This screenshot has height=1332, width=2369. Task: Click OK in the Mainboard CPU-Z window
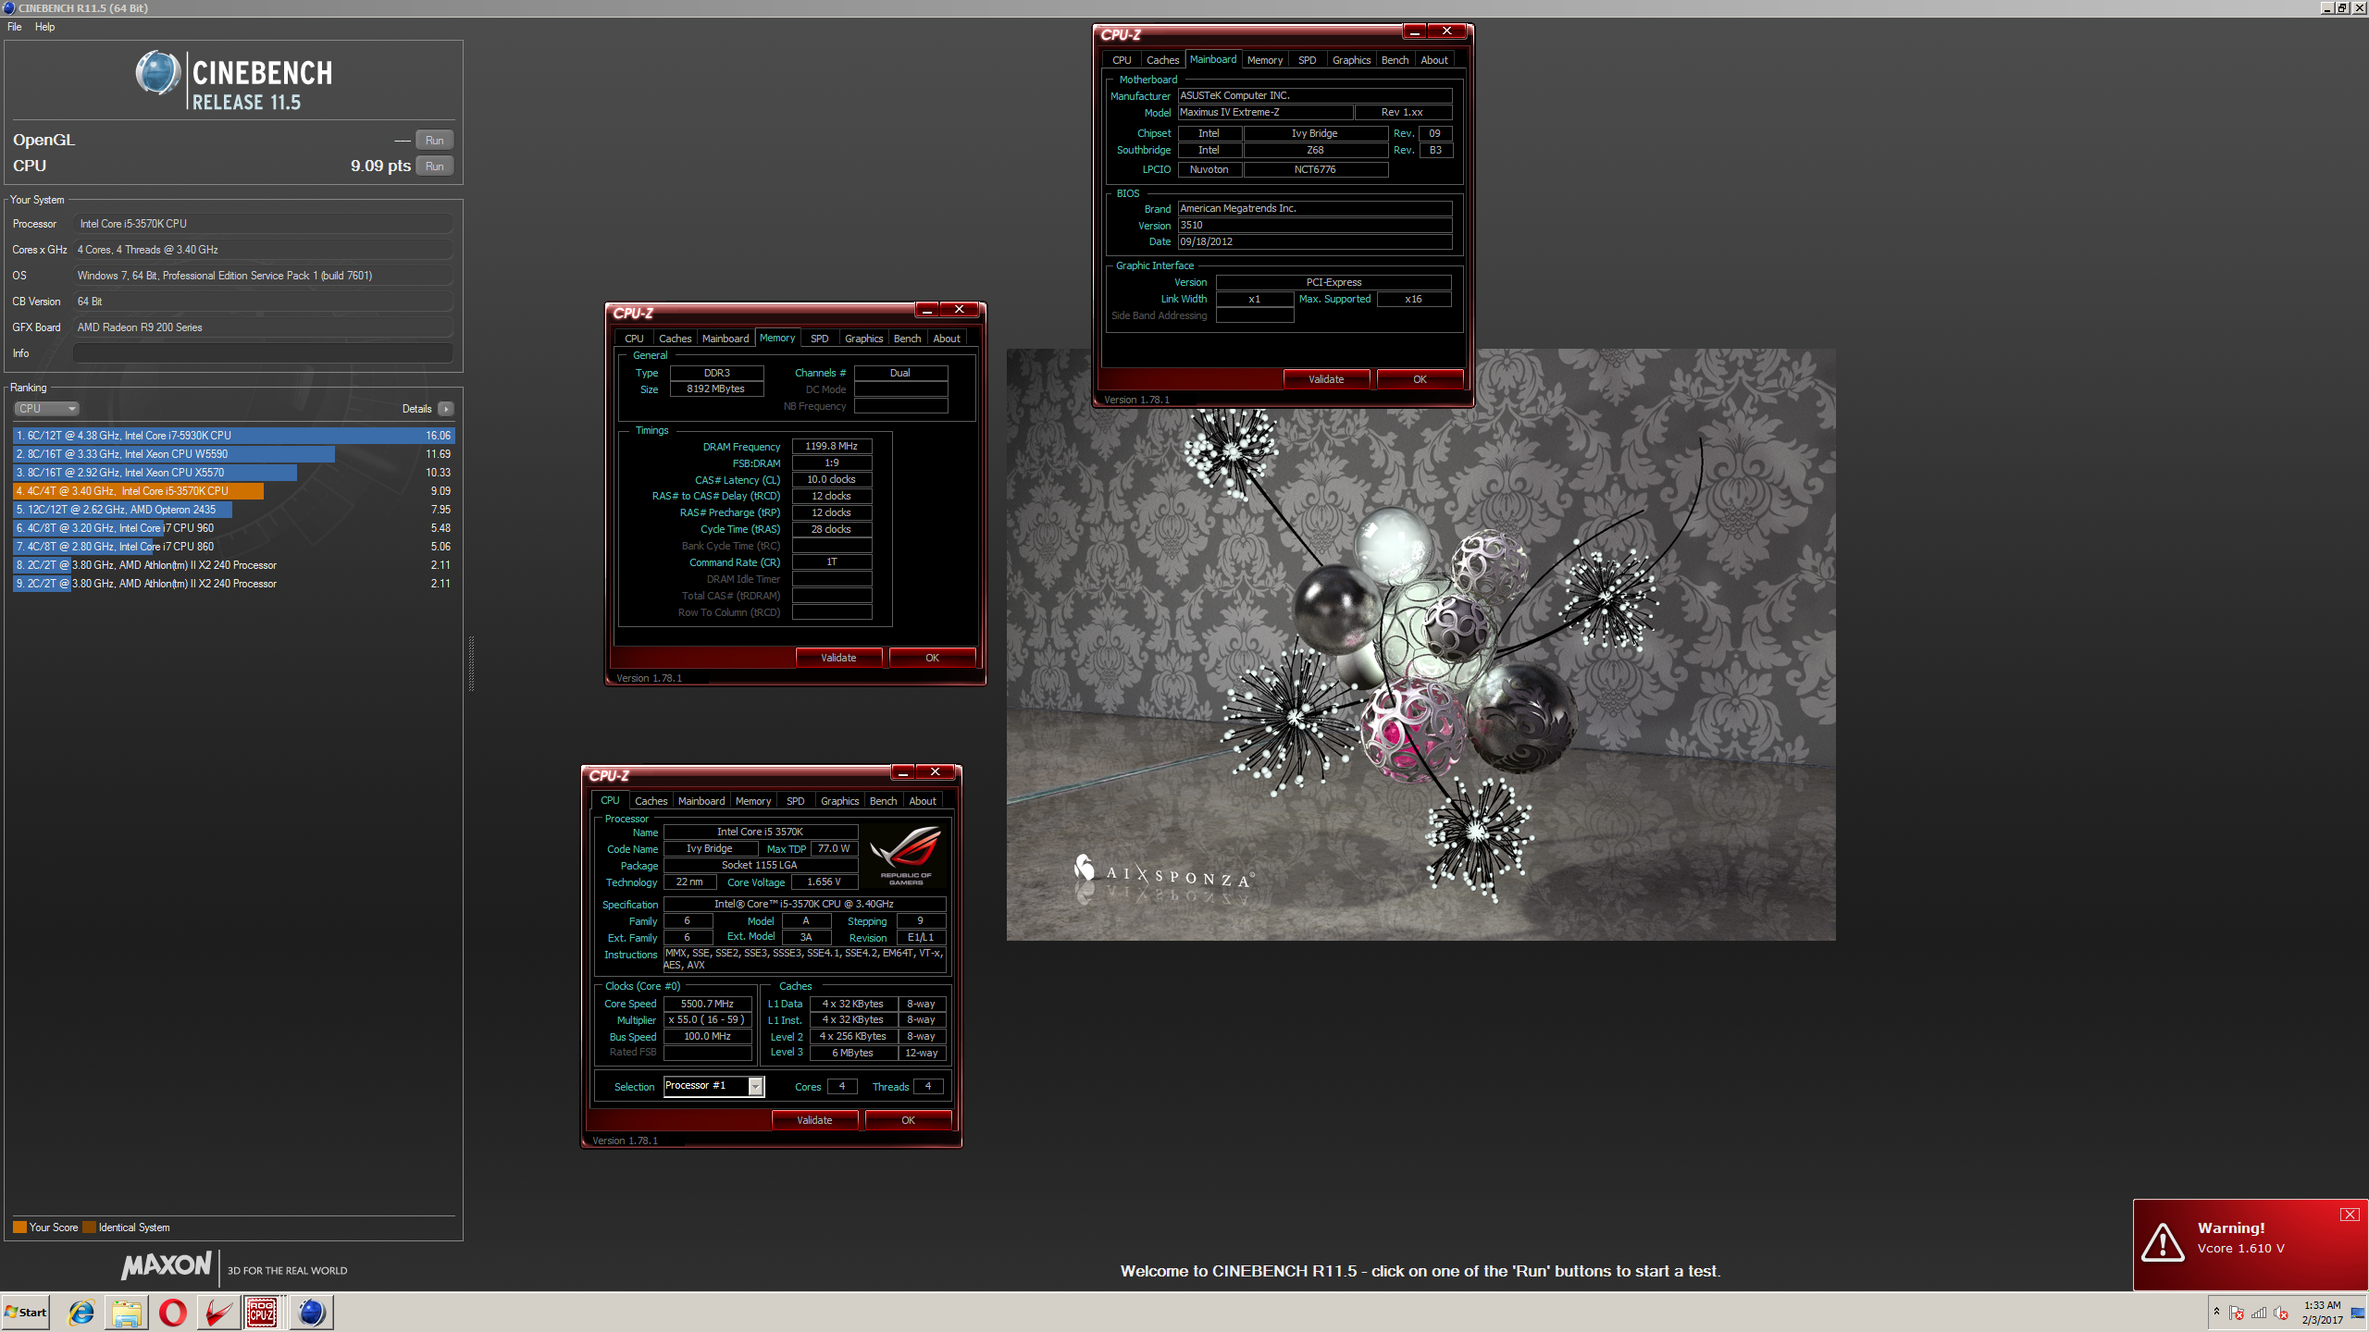1420,379
